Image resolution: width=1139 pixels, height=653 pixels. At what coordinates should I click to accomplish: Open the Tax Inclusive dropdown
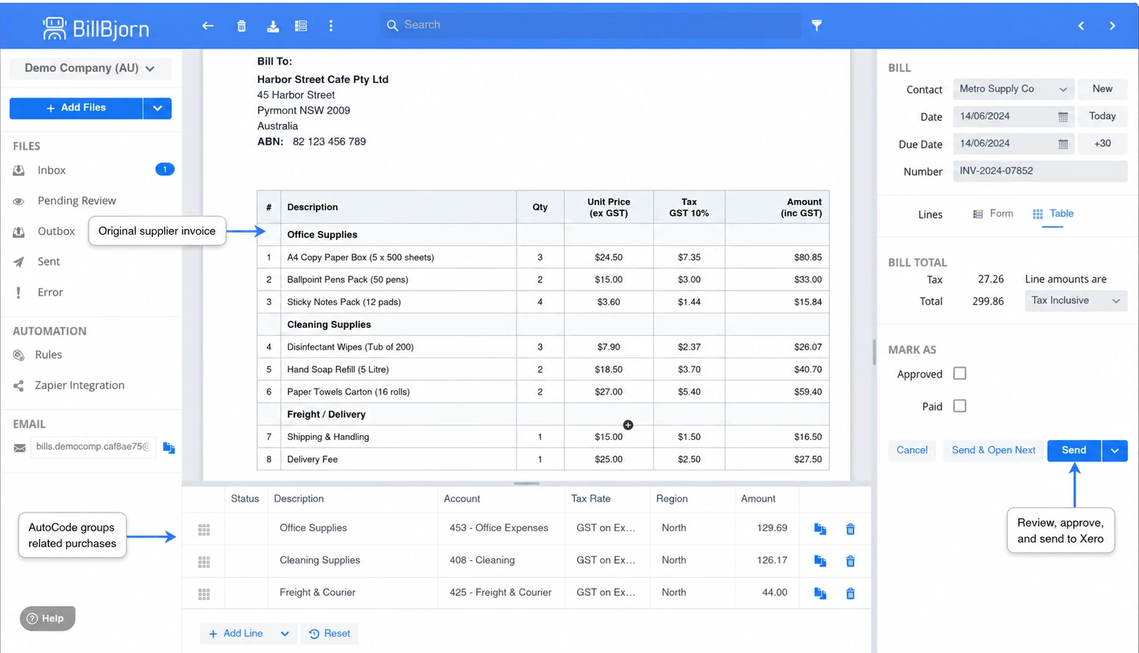tap(1076, 300)
